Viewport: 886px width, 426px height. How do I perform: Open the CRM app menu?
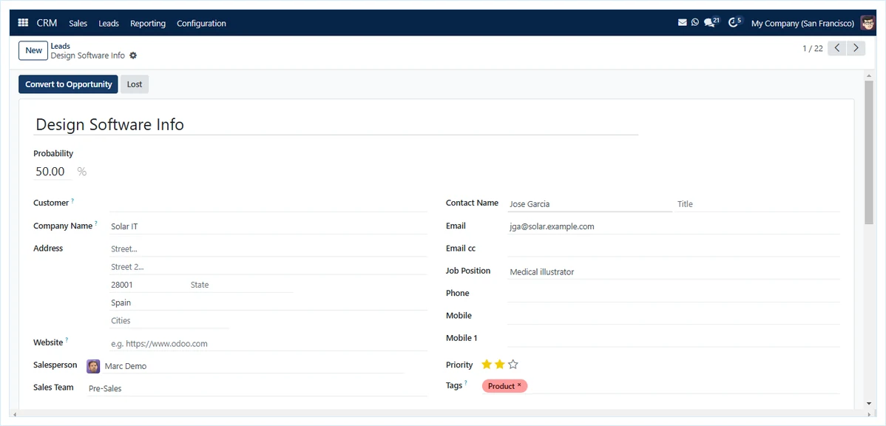(47, 23)
